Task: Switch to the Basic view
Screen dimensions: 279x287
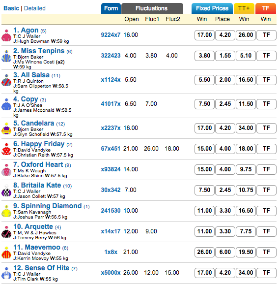Action: 11,8
